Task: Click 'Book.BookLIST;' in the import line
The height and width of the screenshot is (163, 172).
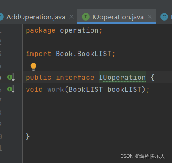Action: (85, 54)
